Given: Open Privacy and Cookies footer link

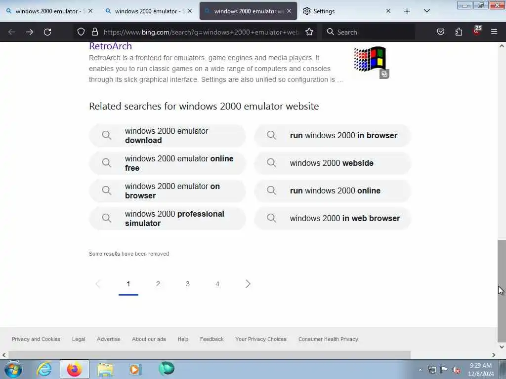Looking at the screenshot, I should 36,339.
